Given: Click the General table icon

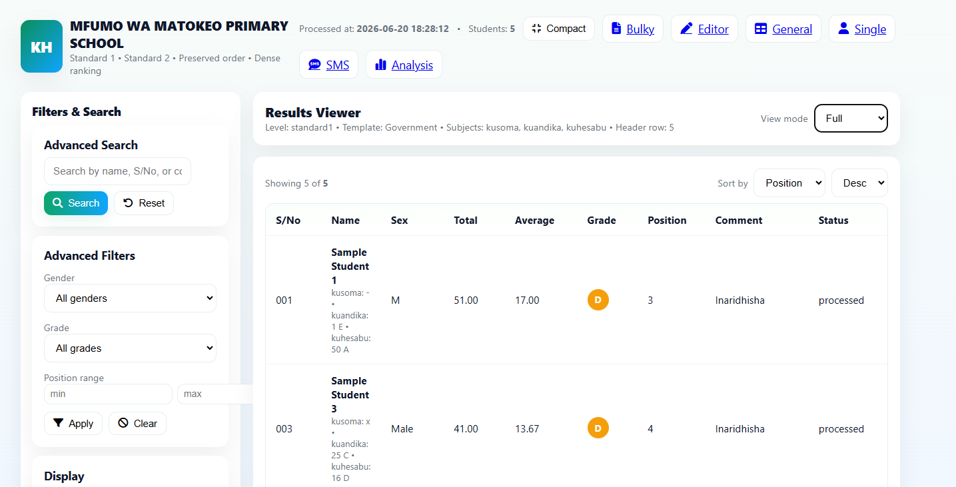Looking at the screenshot, I should point(761,29).
